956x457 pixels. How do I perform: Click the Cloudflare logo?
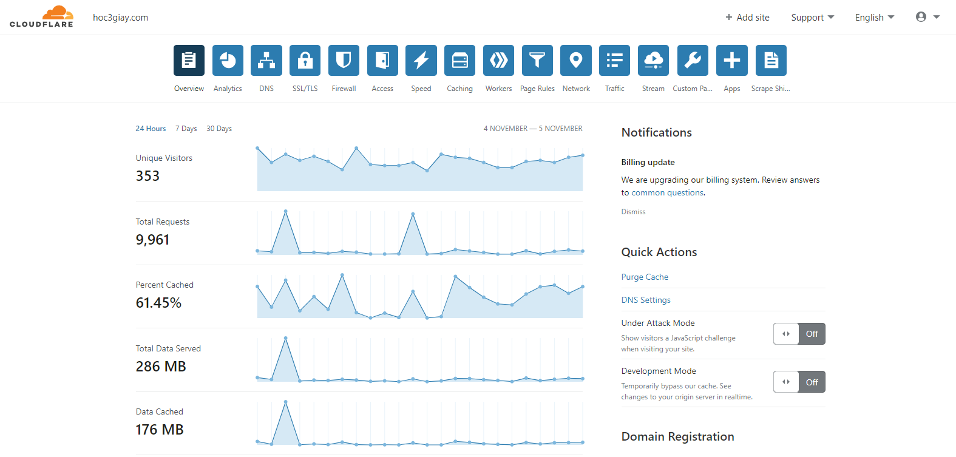(x=41, y=17)
